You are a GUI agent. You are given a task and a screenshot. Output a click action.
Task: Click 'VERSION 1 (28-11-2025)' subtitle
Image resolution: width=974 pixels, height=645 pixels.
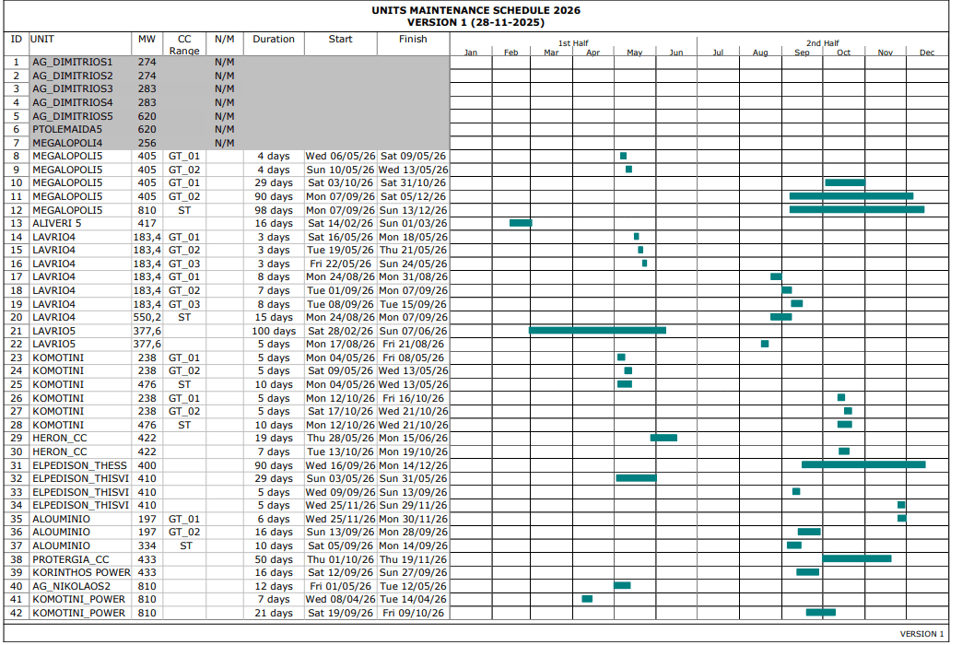[x=475, y=22]
